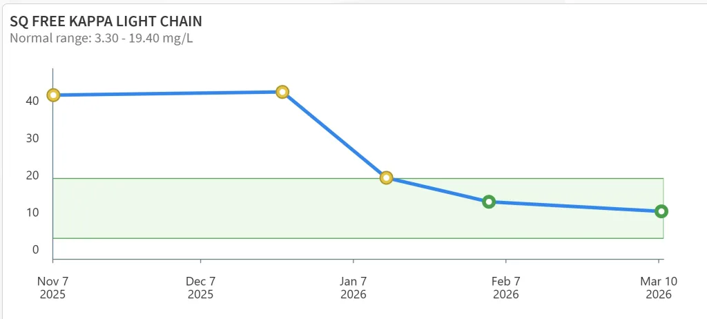Viewport: 707px width, 319px height.
Task: Select the first green data point
Action: pos(489,202)
